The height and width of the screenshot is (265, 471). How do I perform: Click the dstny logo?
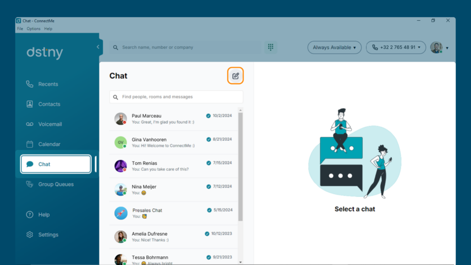pos(45,52)
